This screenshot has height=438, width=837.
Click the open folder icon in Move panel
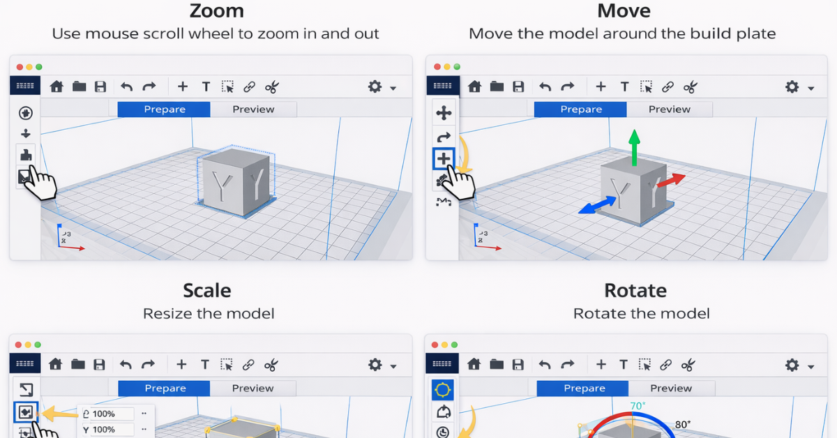coord(497,86)
